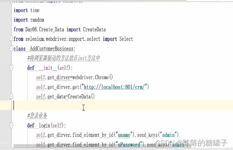Image resolution: width=233 pixels, height=150 pixels.
Task: Click fold end marker beside get_data line
Action: point(12,96)
